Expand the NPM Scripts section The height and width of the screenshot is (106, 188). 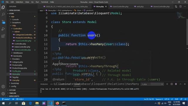pyautogui.click(x=14, y=96)
